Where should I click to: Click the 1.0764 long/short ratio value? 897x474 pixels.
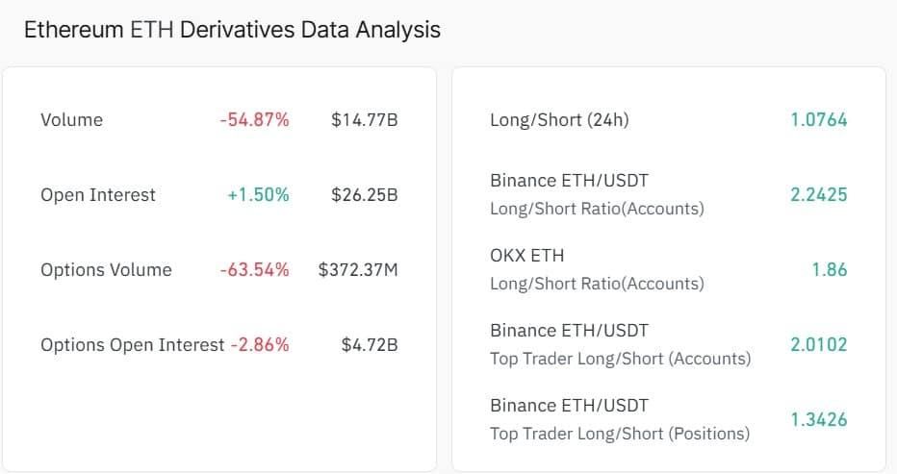819,120
